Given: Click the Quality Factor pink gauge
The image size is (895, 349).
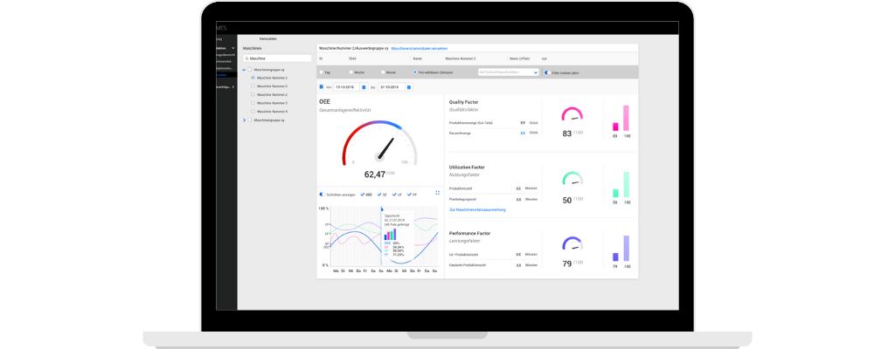Looking at the screenshot, I should tap(572, 115).
